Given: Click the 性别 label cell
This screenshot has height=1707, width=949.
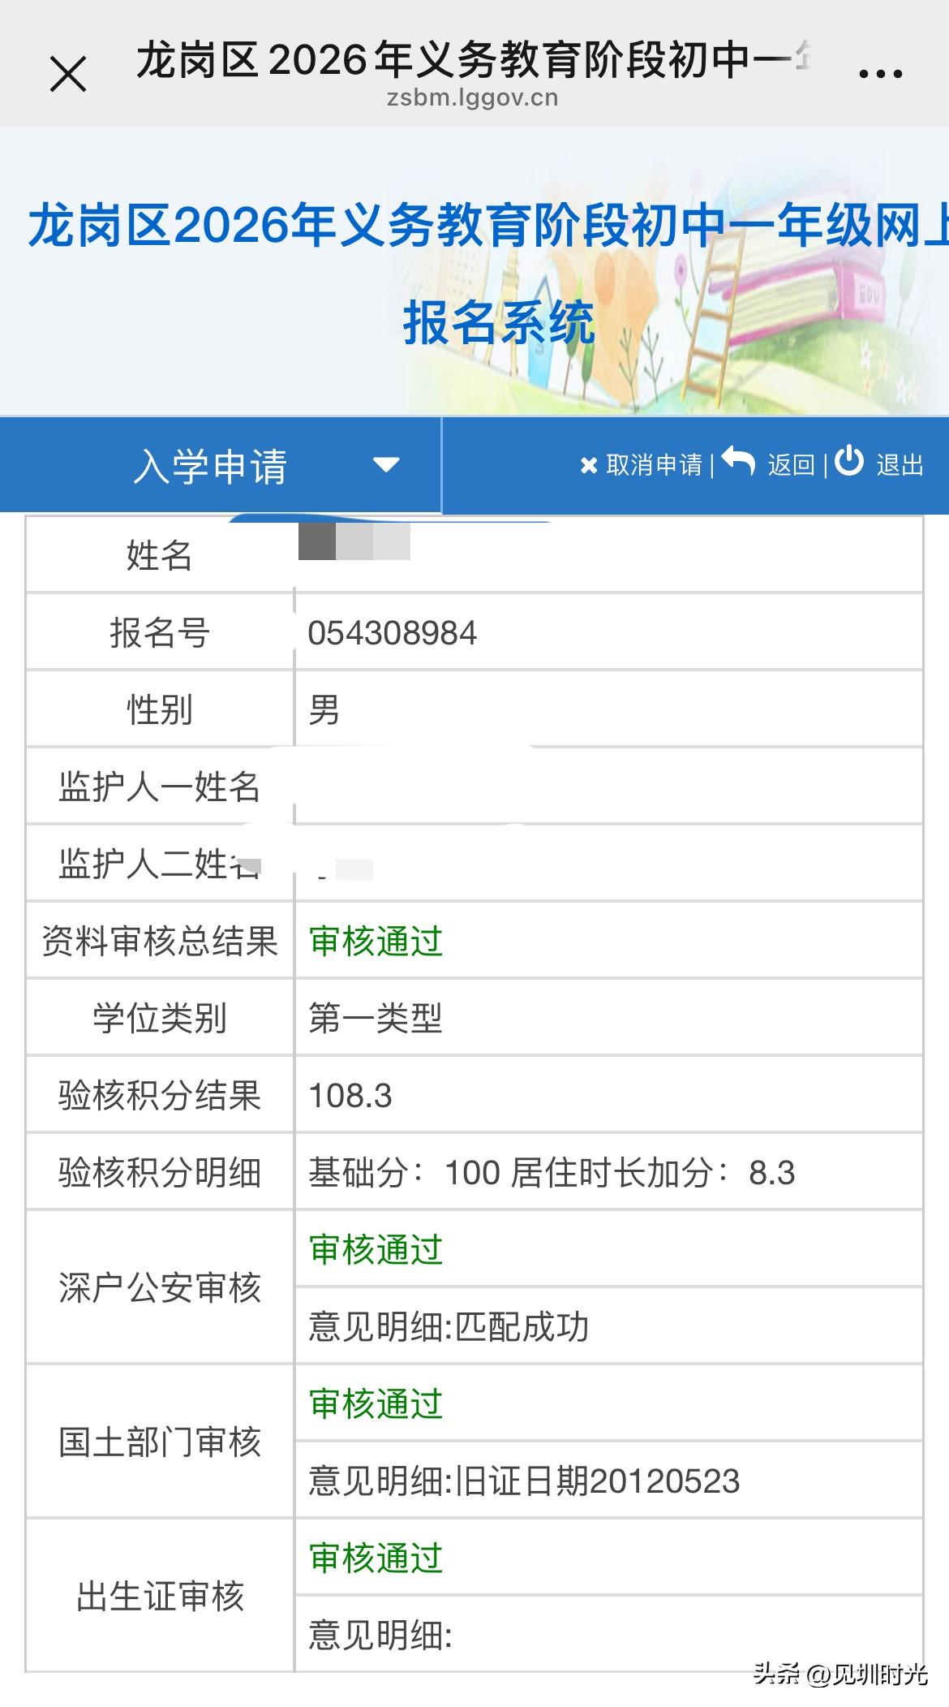Looking at the screenshot, I should click(160, 709).
